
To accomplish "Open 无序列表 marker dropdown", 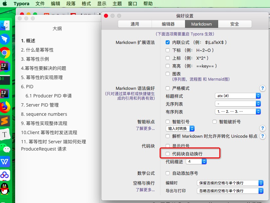I will click(x=238, y=104).
